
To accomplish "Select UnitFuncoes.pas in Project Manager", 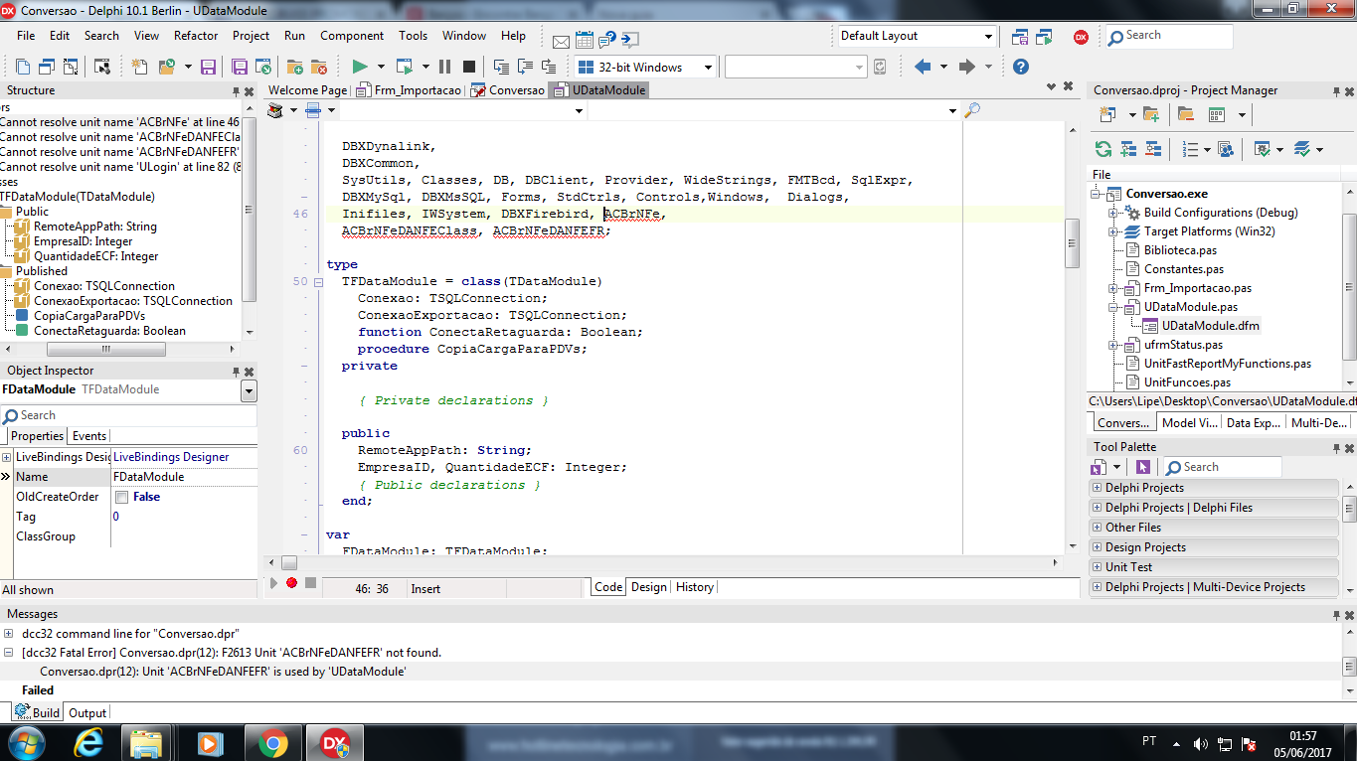I will coord(1187,382).
